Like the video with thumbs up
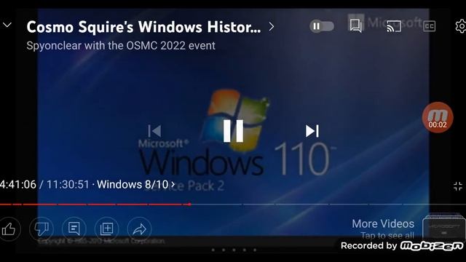 point(8,229)
